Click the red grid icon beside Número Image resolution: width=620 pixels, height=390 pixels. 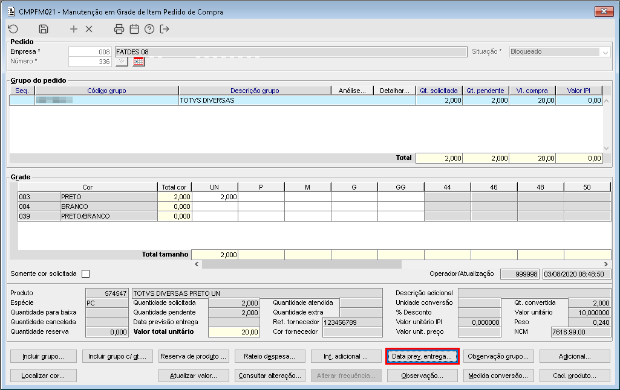(139, 62)
